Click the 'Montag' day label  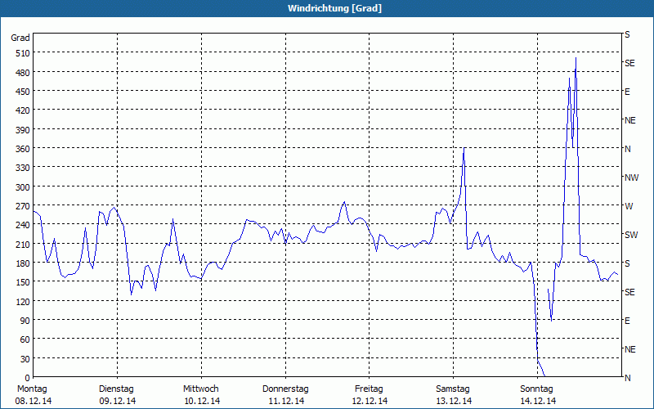(32, 389)
